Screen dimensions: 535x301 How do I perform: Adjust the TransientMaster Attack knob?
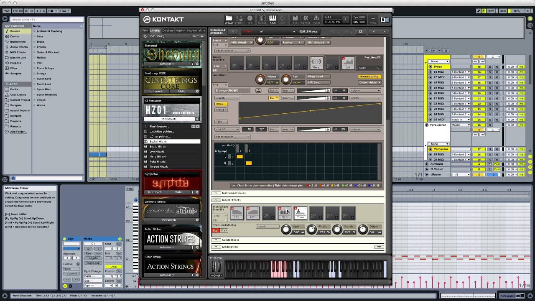(x=312, y=229)
